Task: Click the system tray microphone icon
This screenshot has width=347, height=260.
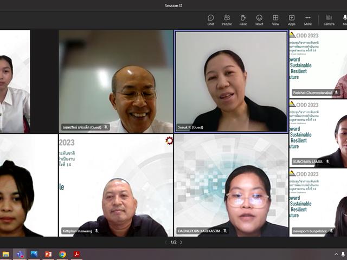Action: pos(343,254)
